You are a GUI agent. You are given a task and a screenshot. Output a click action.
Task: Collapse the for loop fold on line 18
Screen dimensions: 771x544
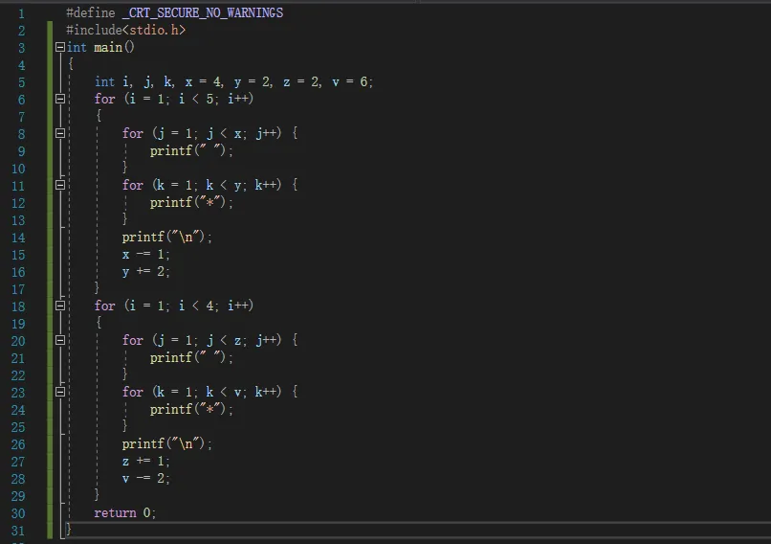coord(60,306)
